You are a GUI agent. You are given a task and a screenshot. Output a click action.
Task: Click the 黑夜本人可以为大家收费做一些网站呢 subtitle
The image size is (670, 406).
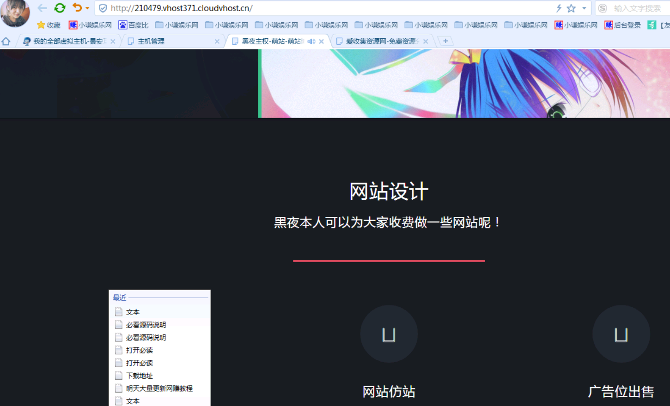point(389,222)
